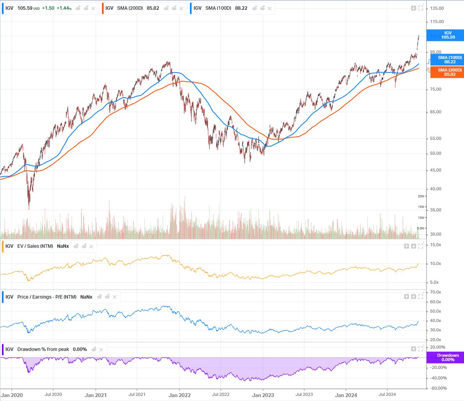Viewport: 464px width, 401px height.
Task: Click the layer icon for Drawdown % from peak
Action: 94,349
